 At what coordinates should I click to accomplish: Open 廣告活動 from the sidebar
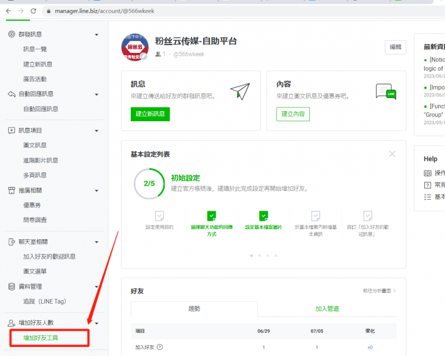35,79
